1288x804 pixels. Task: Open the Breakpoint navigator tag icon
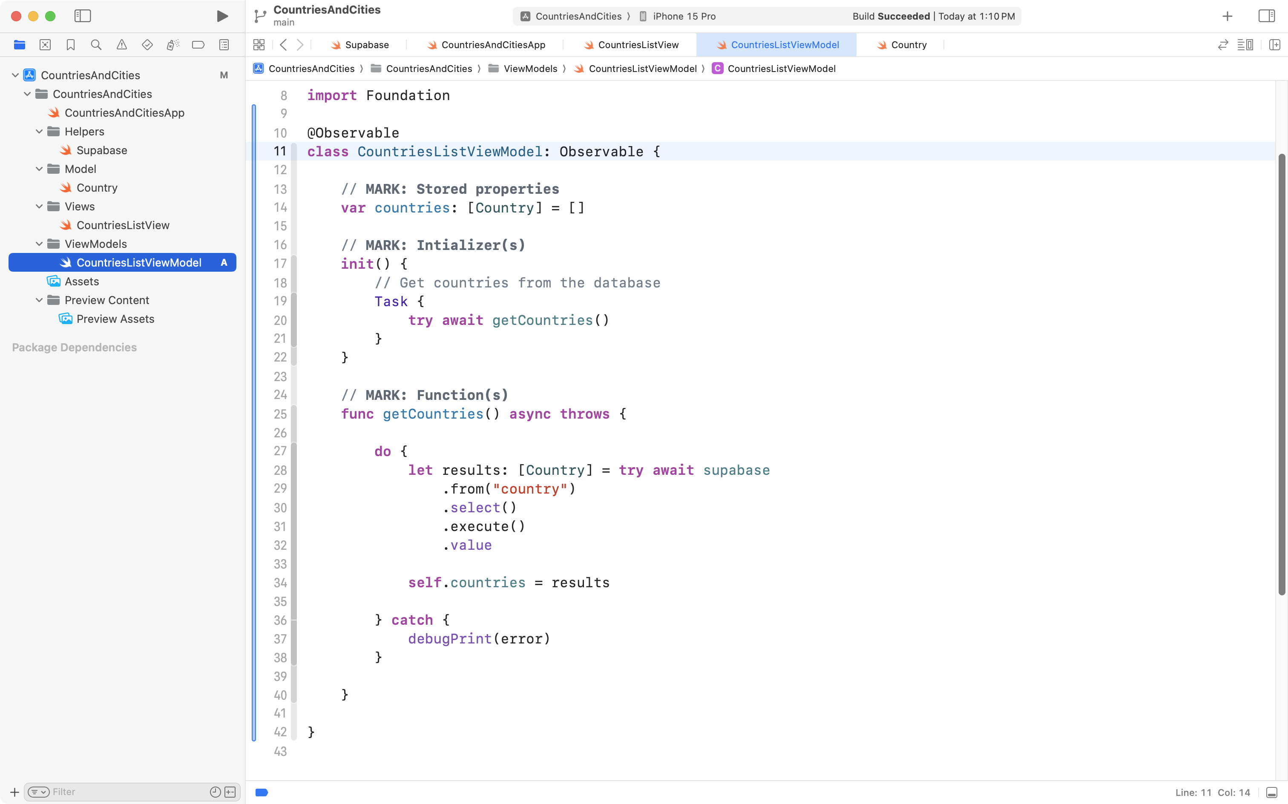[198, 45]
